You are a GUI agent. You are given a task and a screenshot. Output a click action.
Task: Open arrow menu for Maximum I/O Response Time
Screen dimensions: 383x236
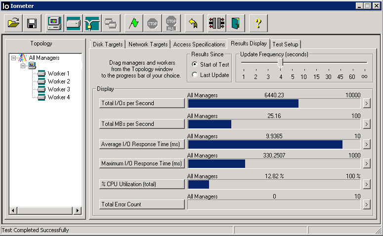[x=366, y=163]
